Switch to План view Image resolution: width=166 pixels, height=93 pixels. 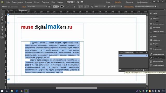(x=108, y=2)
